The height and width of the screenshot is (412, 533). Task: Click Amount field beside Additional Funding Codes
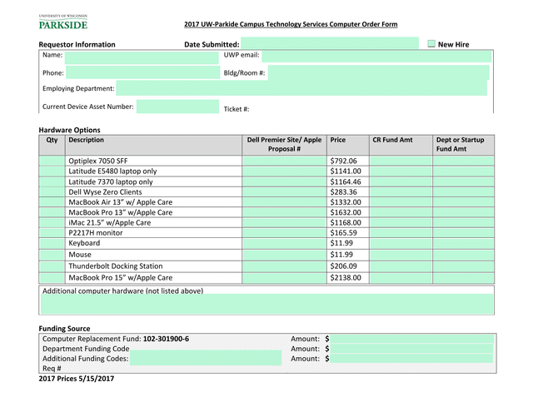412,359
